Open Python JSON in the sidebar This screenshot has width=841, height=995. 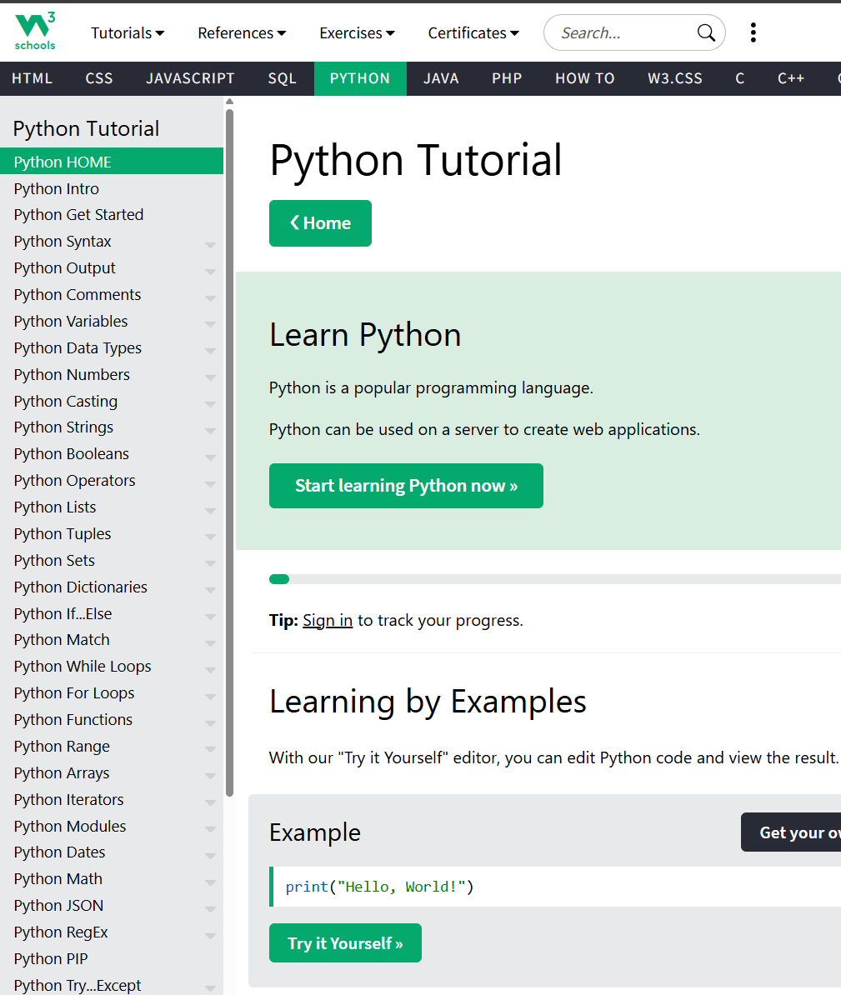pos(112,906)
